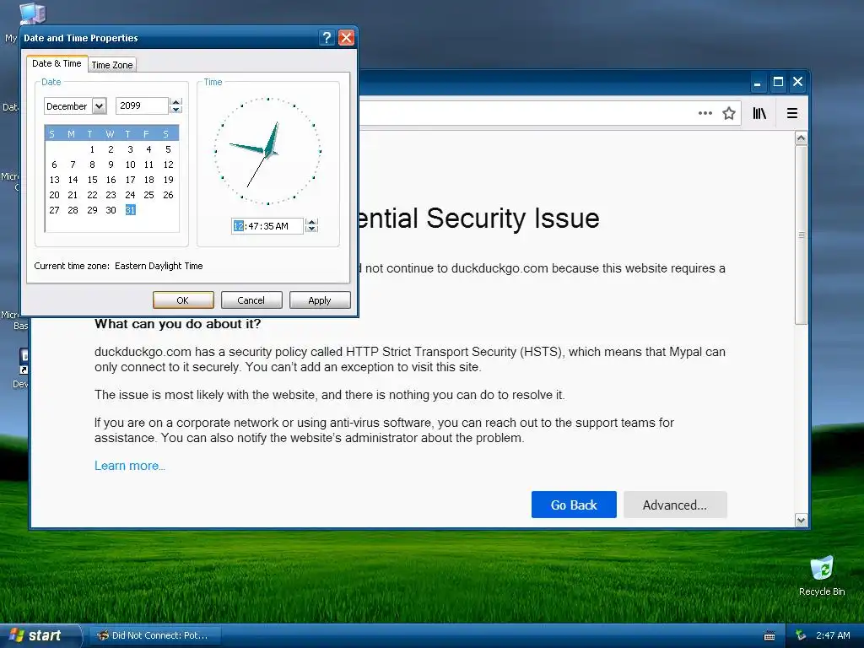Increase the time with spinner up arrow

pyautogui.click(x=312, y=222)
